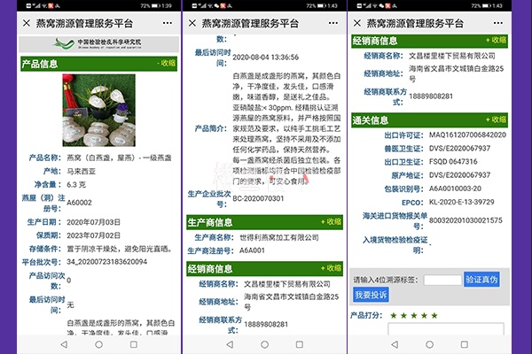The image size is (532, 354).
Task: Click the 我要投诉 button
Action: pos(371,295)
